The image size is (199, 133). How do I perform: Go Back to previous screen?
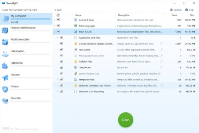coord(58,10)
